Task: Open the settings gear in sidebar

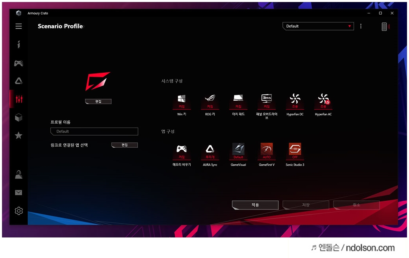Action: (x=19, y=211)
